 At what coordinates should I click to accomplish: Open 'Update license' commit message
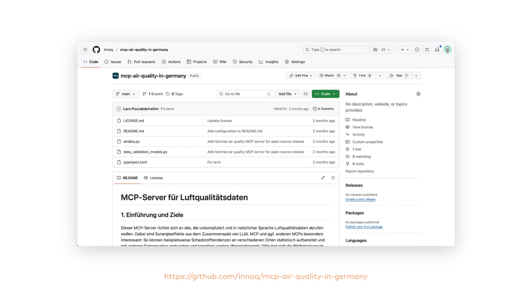click(219, 121)
